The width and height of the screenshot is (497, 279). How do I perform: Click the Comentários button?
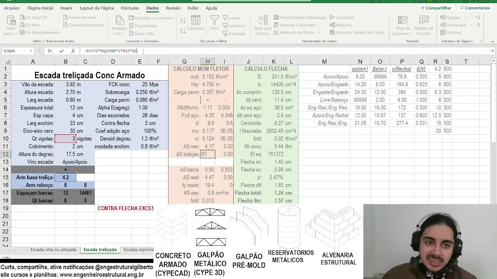[x=474, y=8]
